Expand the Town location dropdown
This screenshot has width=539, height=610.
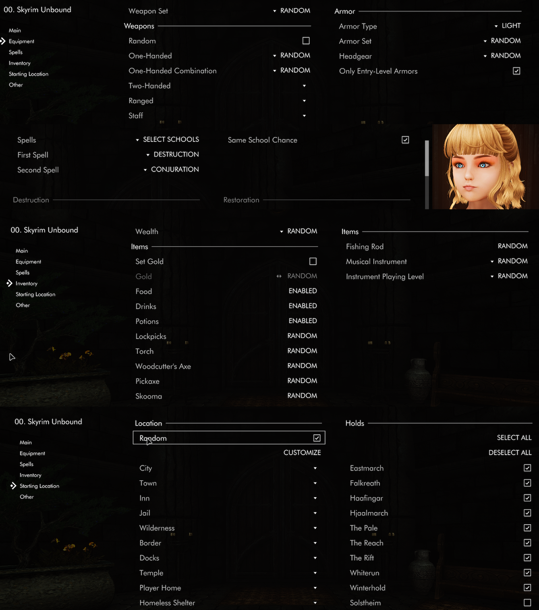point(315,483)
